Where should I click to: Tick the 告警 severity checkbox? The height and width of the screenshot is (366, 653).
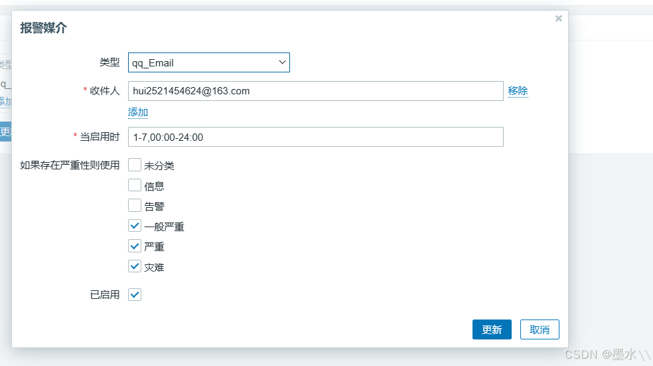[135, 205]
